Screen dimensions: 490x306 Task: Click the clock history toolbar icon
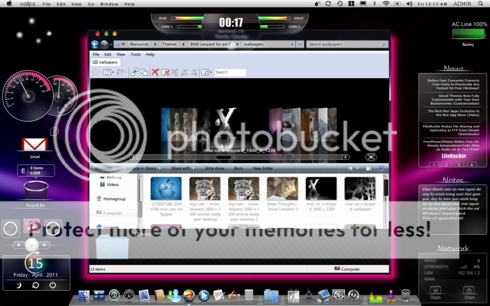tap(107, 72)
